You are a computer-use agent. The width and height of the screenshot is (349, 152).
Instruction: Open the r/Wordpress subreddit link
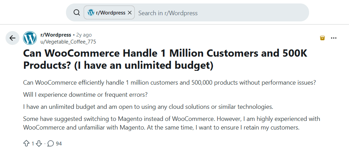point(56,35)
